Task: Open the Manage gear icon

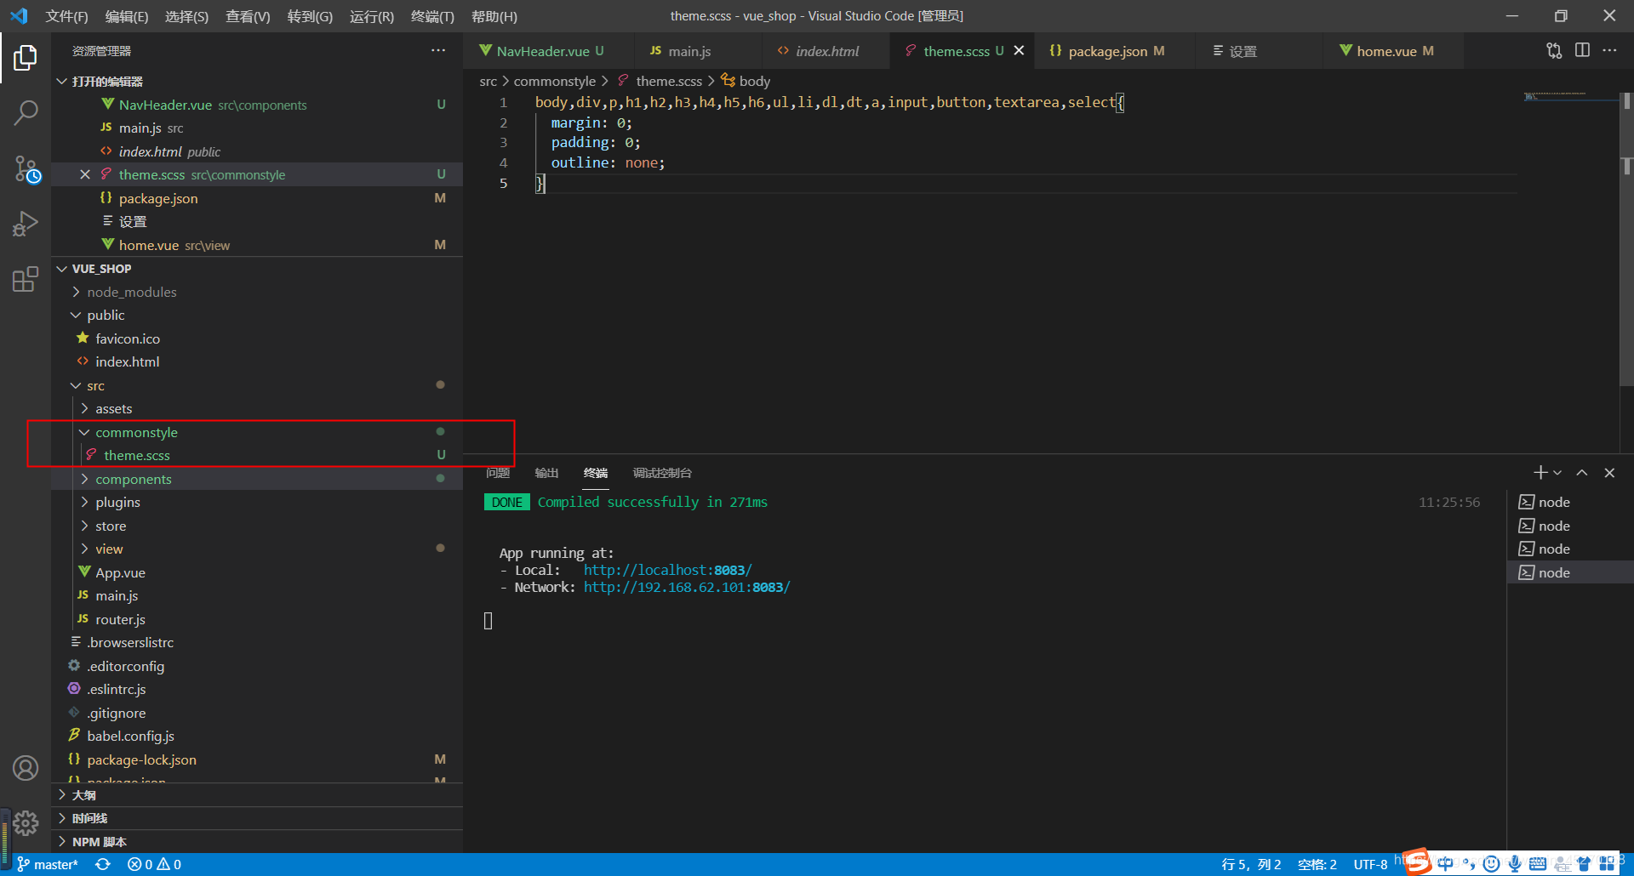Action: (26, 822)
